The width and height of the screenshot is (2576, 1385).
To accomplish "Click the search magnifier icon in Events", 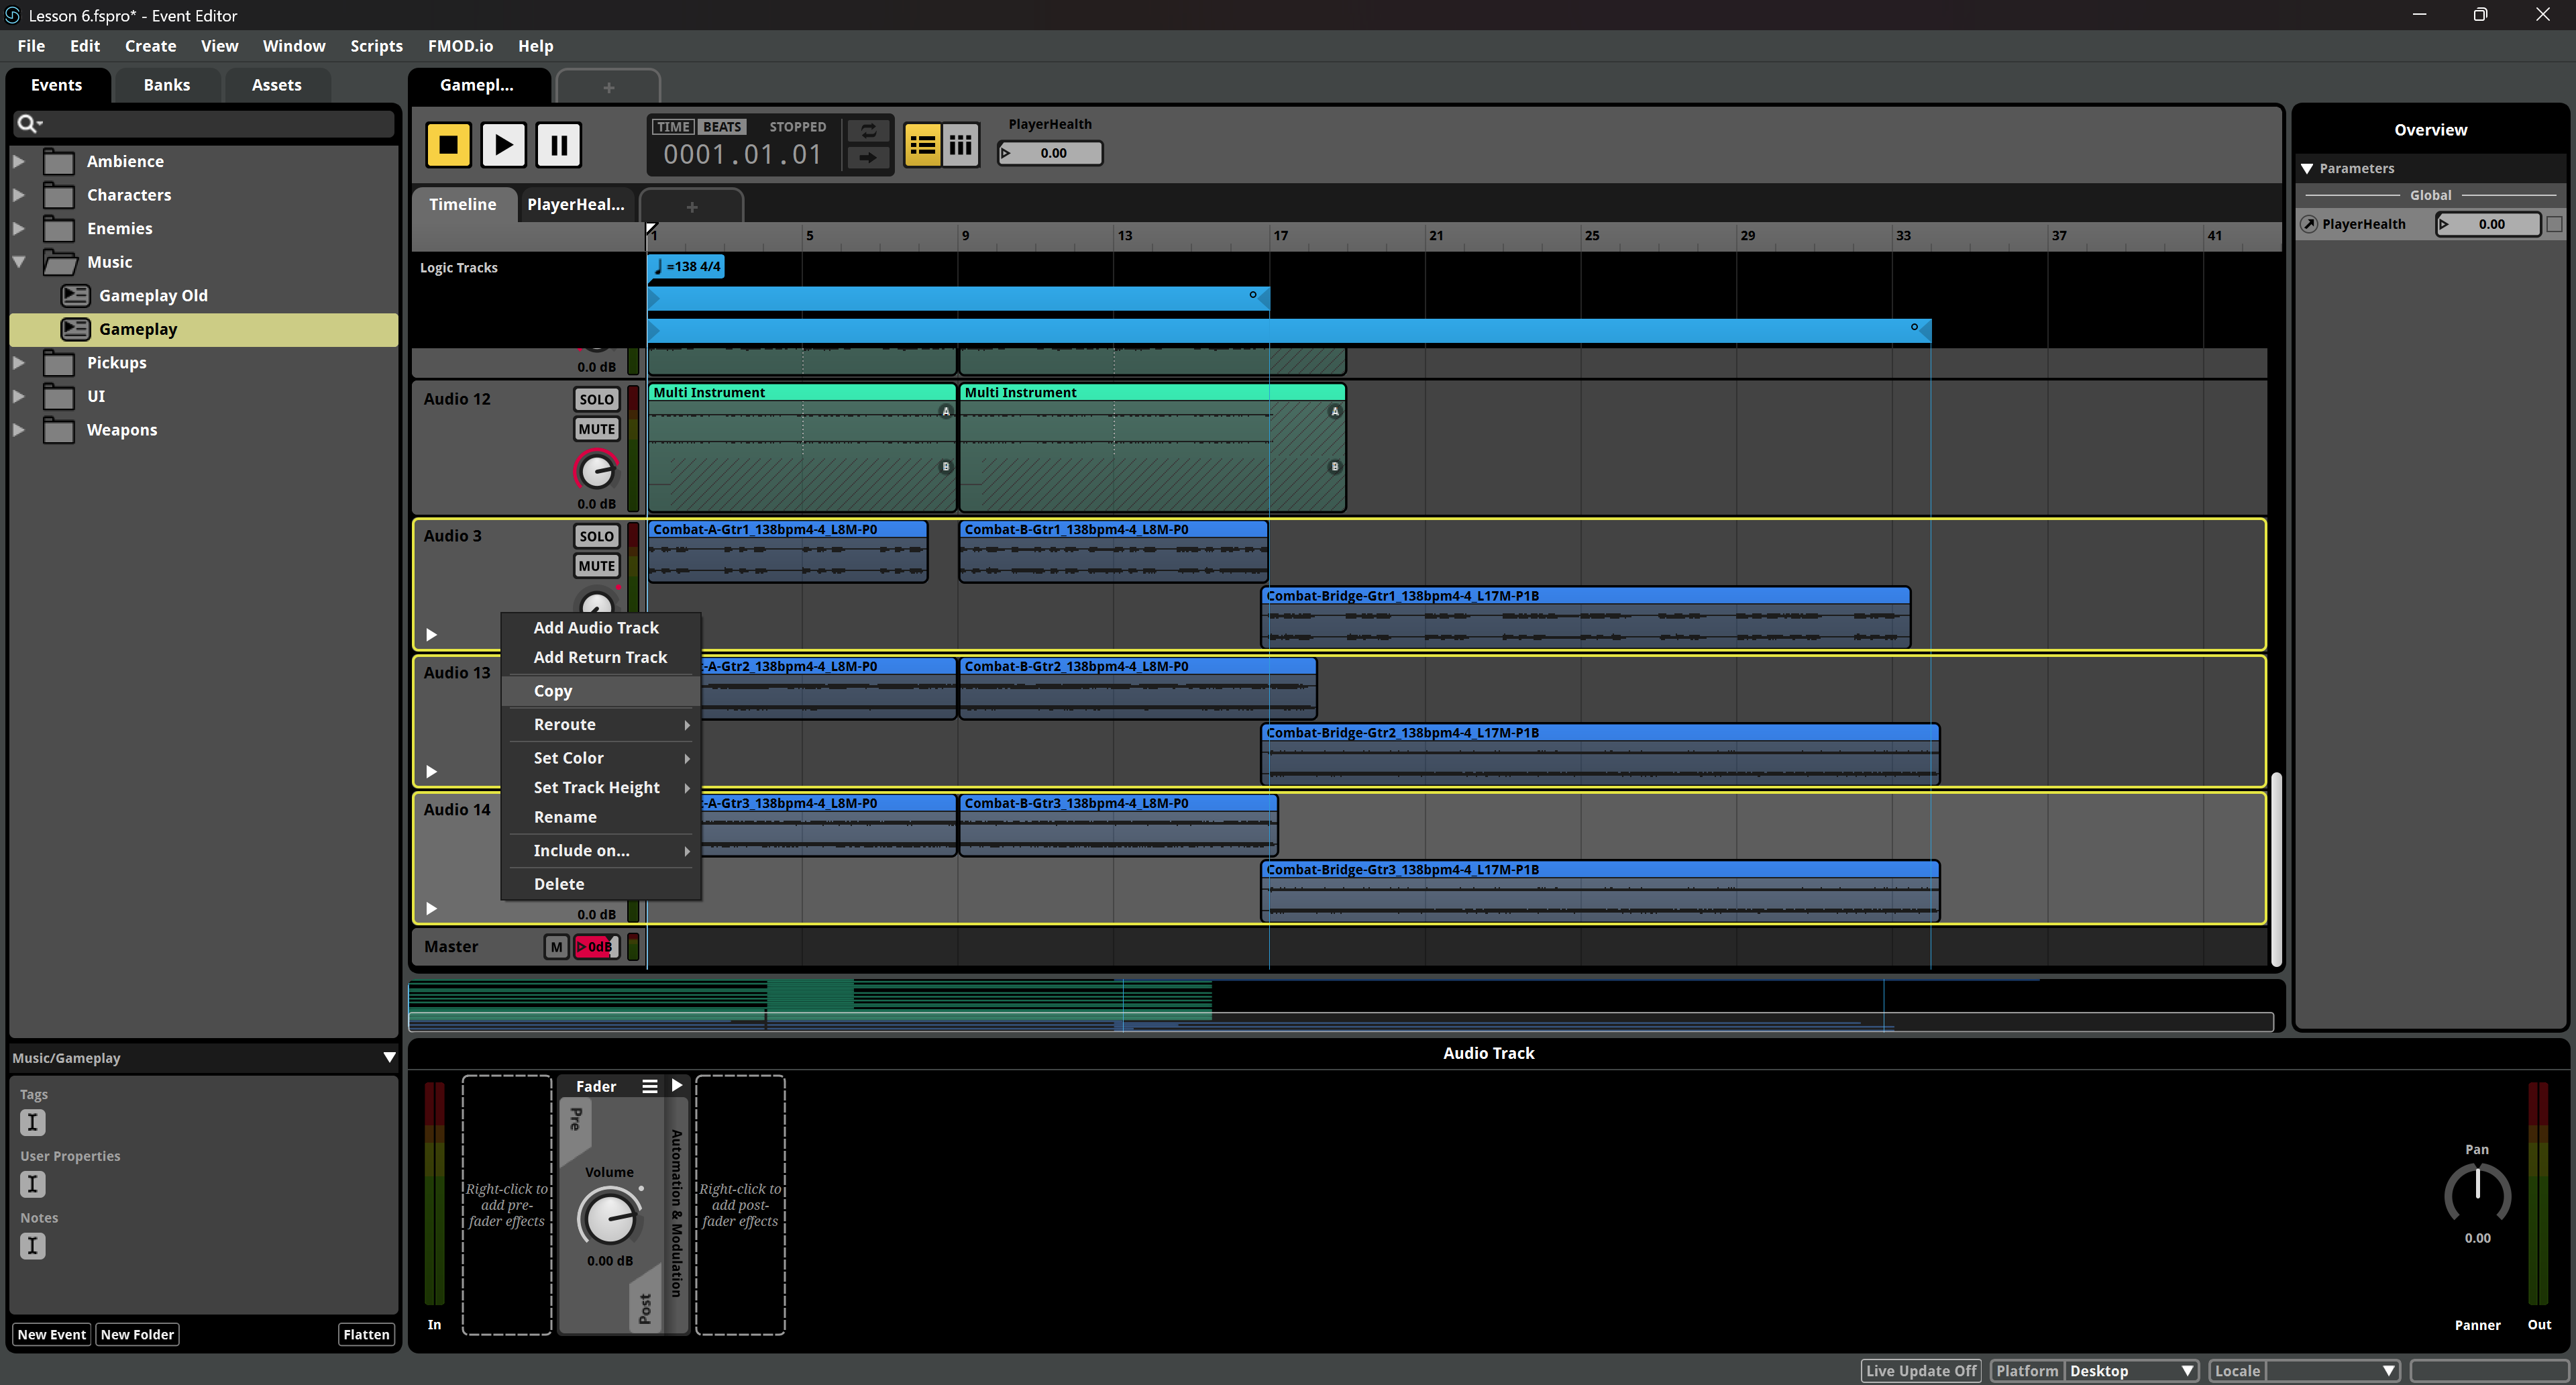I will [28, 123].
